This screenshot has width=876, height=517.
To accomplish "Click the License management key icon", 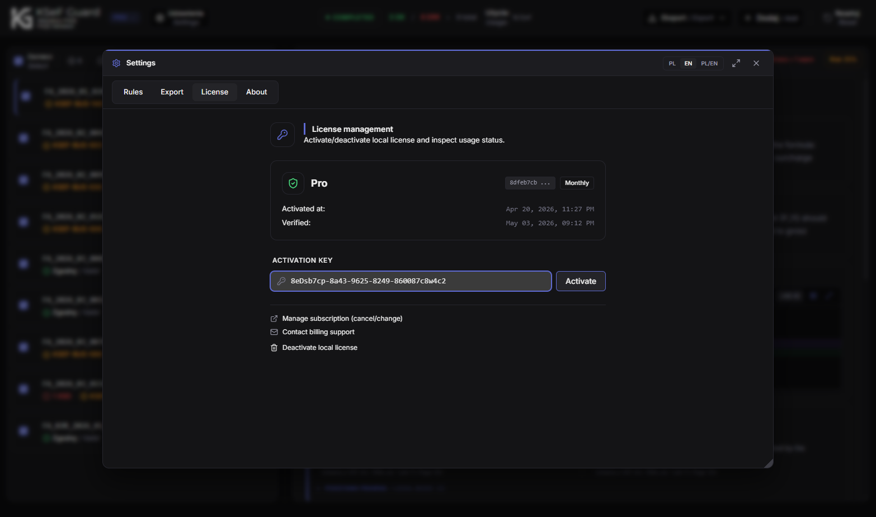I will coord(282,135).
